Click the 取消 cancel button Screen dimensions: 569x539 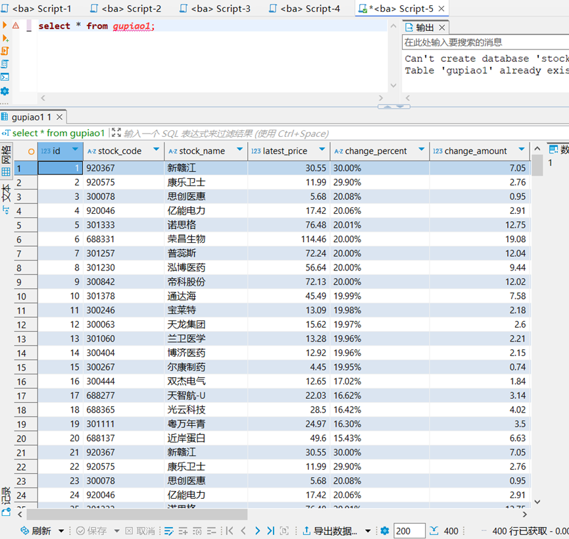click(x=140, y=530)
